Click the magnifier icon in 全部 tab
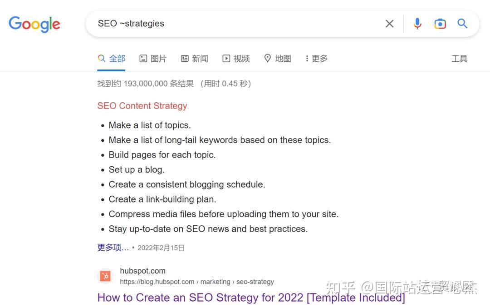Viewport: 490px width, 308px height. pyautogui.click(x=101, y=58)
